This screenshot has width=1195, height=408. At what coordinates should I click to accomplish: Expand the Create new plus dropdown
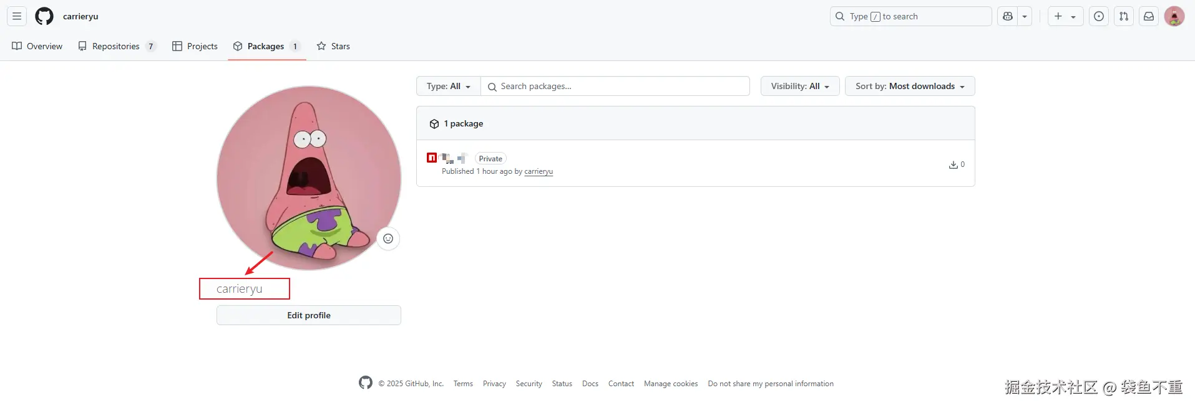click(x=1065, y=16)
